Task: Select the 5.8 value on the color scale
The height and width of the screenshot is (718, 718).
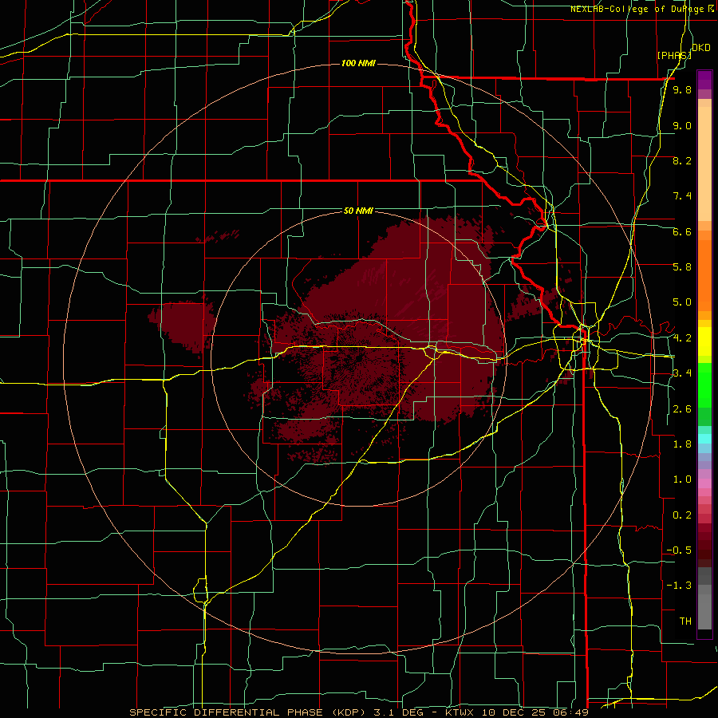Action: point(682,266)
